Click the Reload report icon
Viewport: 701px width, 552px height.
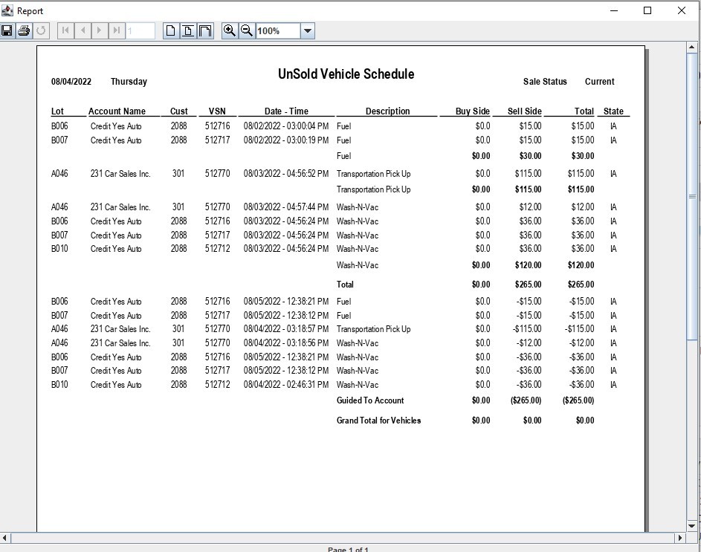coord(41,30)
